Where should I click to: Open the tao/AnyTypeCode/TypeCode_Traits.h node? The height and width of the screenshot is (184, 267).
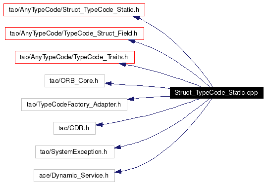coord(75,57)
